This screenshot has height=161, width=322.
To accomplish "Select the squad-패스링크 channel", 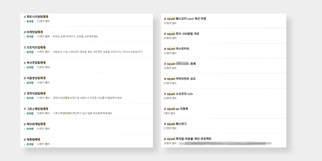I will [176, 124].
